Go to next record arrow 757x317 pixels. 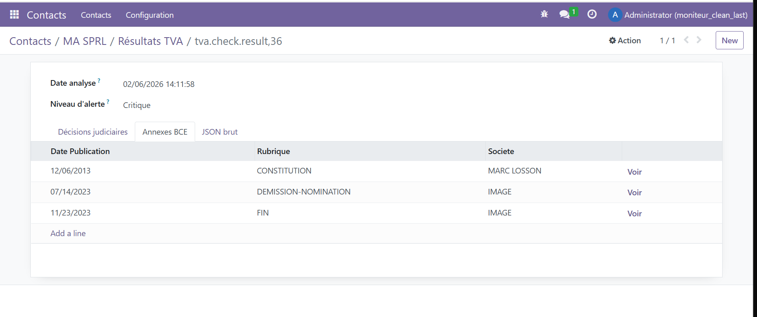(699, 40)
